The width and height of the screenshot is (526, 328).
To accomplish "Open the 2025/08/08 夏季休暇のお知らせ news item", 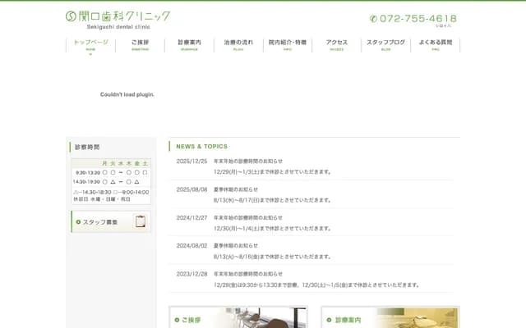I will coord(236,189).
